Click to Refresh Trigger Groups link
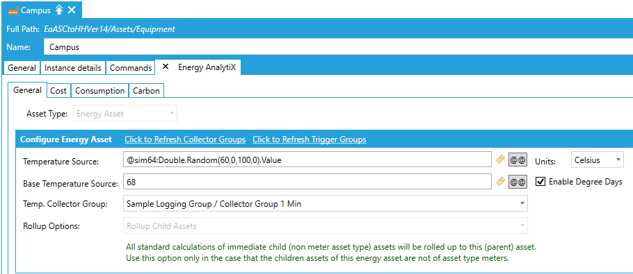The width and height of the screenshot is (633, 274). coord(310,139)
